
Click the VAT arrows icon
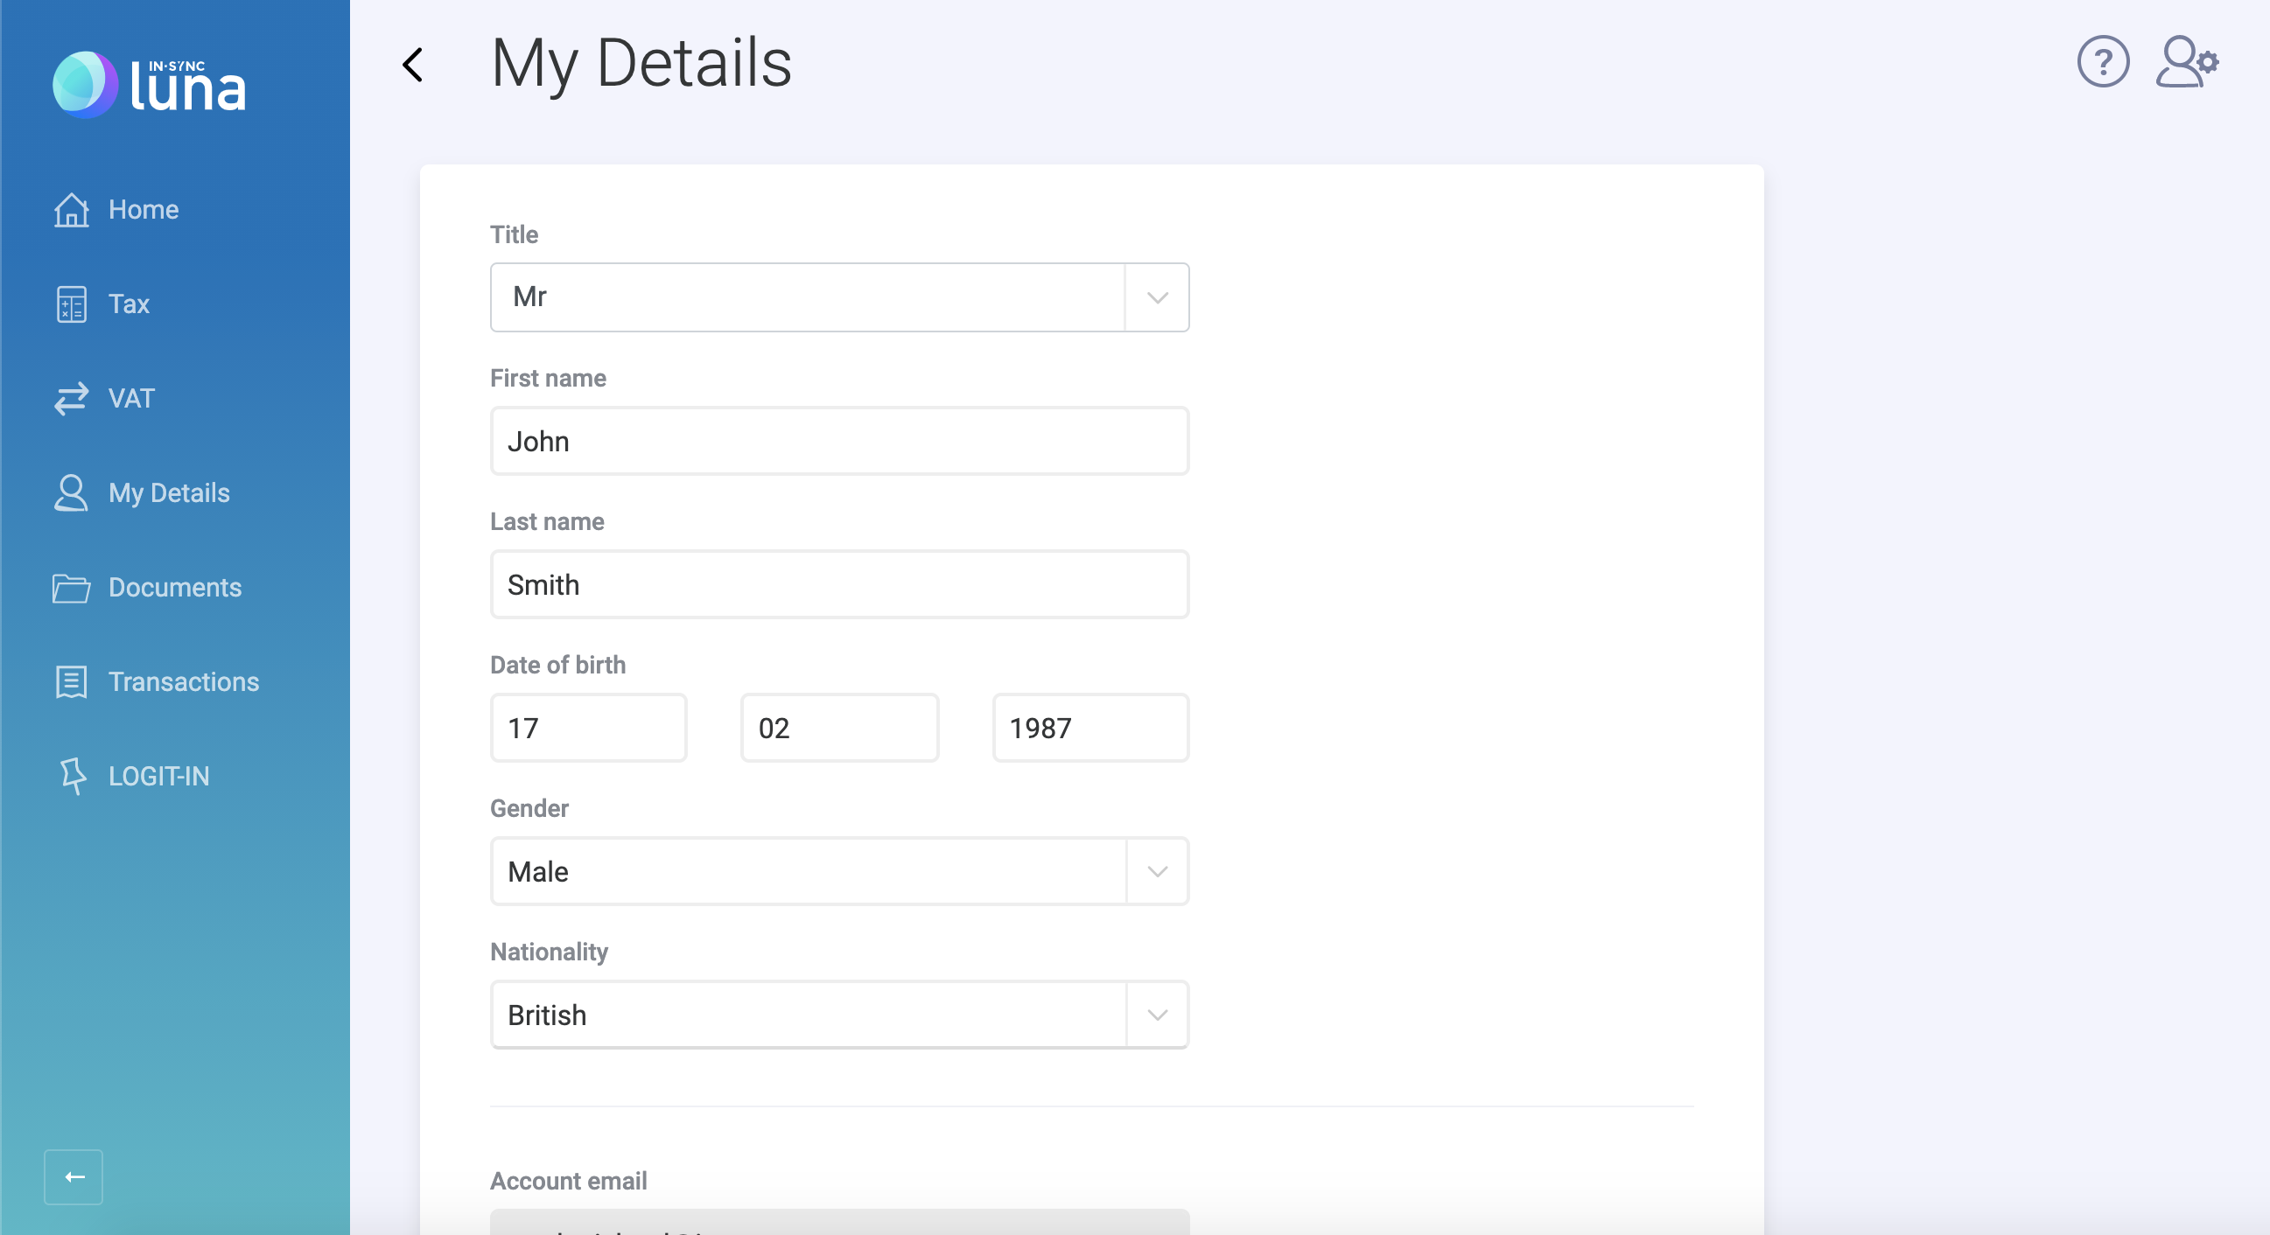72,399
